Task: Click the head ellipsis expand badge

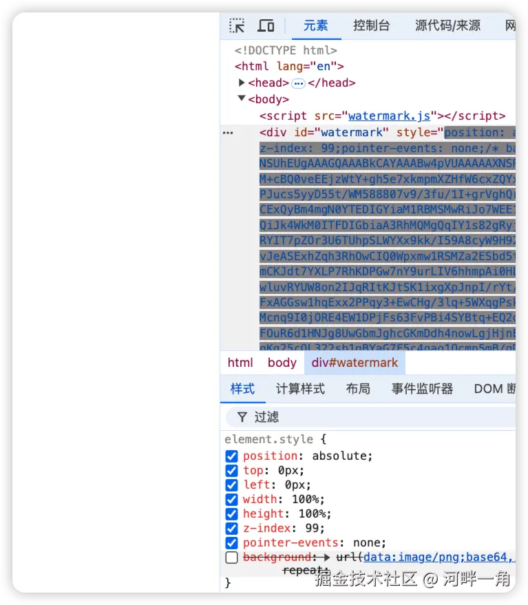Action: tap(298, 83)
